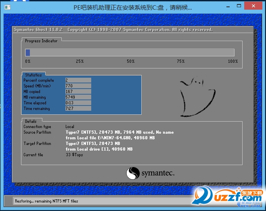The width and height of the screenshot is (266, 211).
Task: Click the Source Partition label in Details
Action: click(37, 132)
